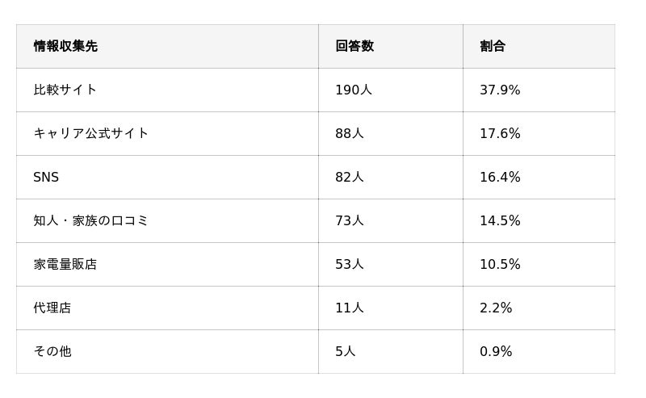Click the その他 cell

(52, 351)
